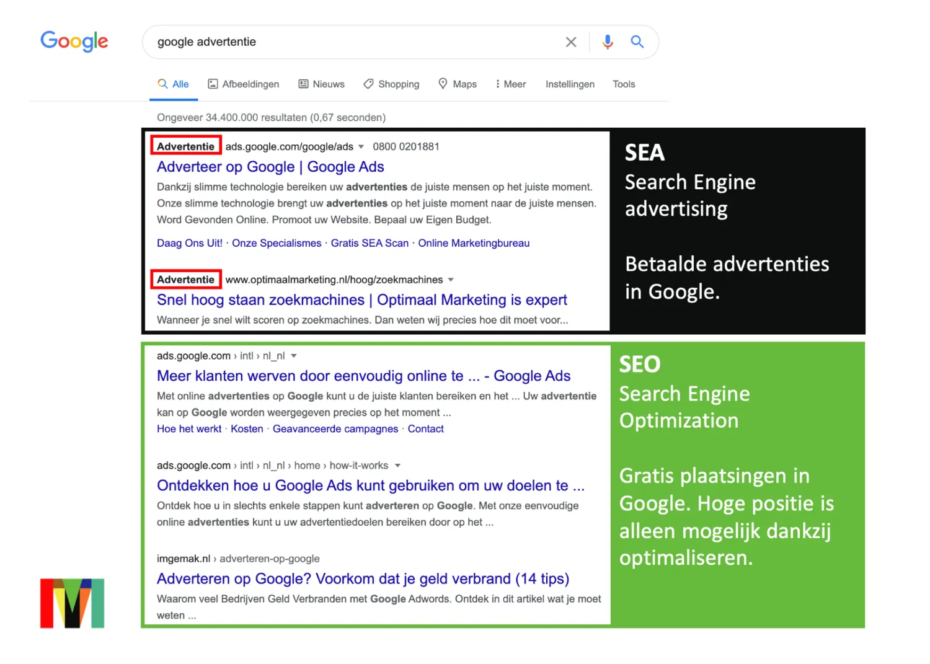Select the Maps tab
This screenshot has width=930, height=664.
click(458, 84)
